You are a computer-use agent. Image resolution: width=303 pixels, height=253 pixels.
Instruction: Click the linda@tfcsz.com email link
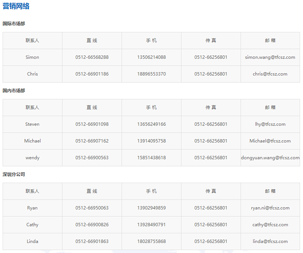270,241
